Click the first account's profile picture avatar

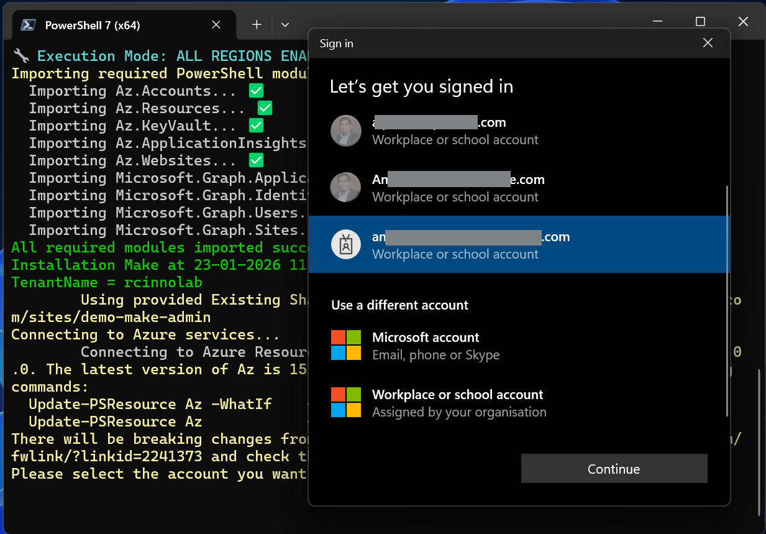click(346, 131)
